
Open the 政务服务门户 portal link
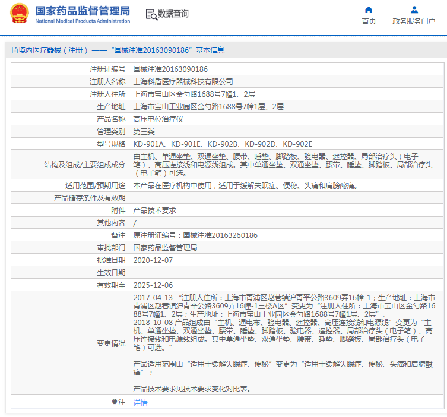(414, 21)
